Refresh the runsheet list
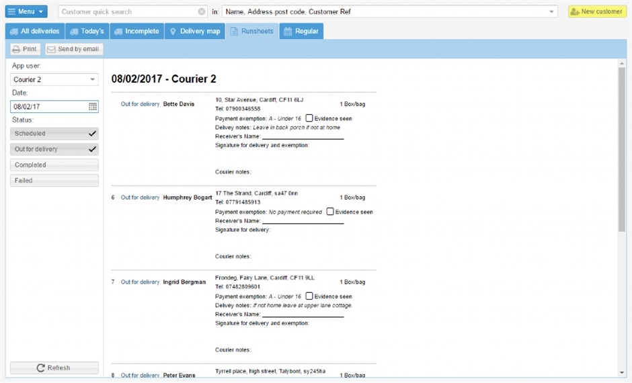This screenshot has height=383, width=632. pos(54,368)
